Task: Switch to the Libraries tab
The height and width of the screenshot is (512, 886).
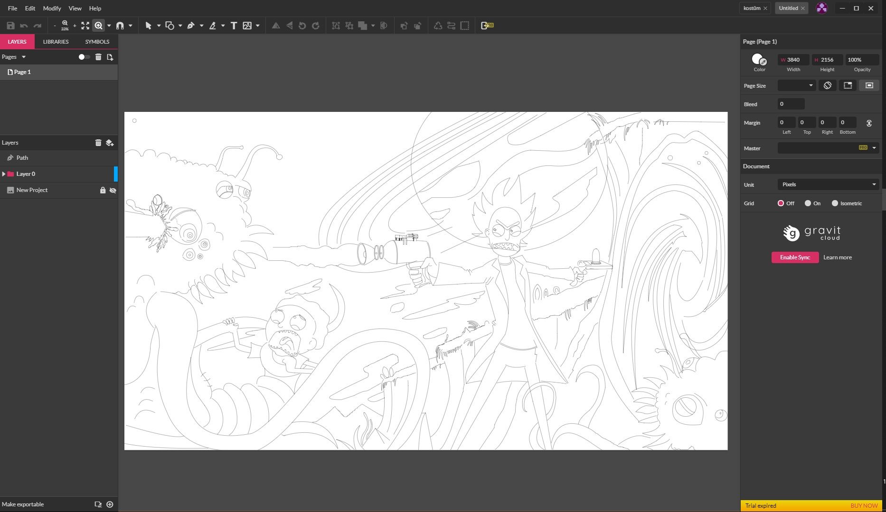Action: tap(56, 42)
